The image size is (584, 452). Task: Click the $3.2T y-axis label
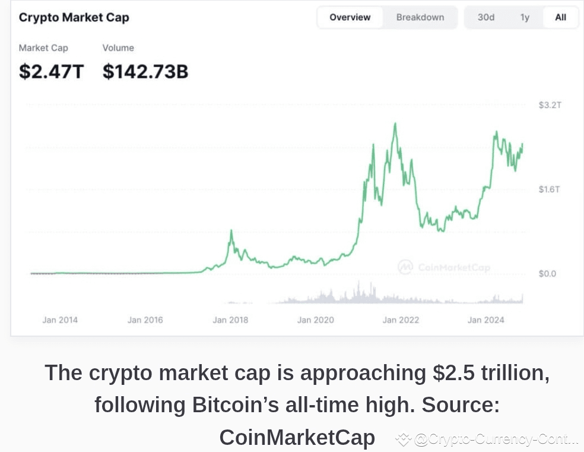[550, 105]
